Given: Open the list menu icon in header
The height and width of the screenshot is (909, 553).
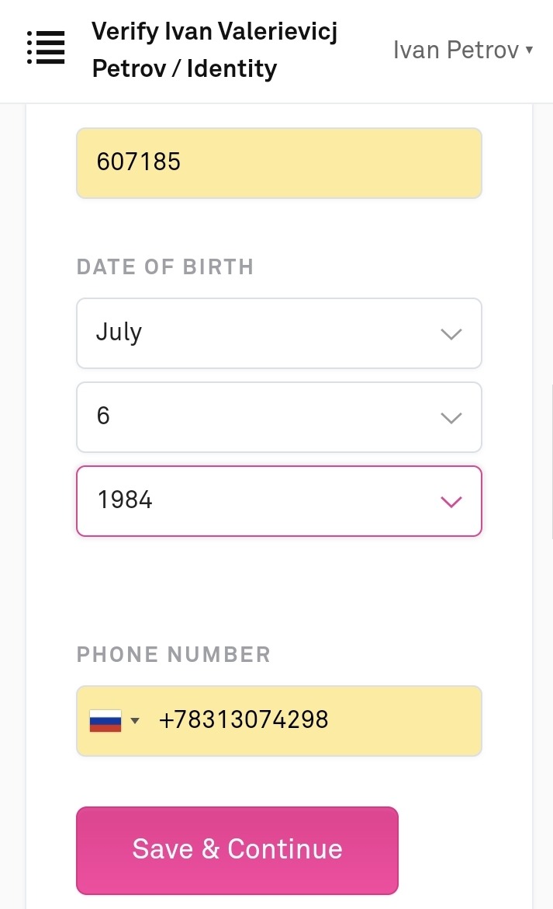Looking at the screenshot, I should click(46, 48).
